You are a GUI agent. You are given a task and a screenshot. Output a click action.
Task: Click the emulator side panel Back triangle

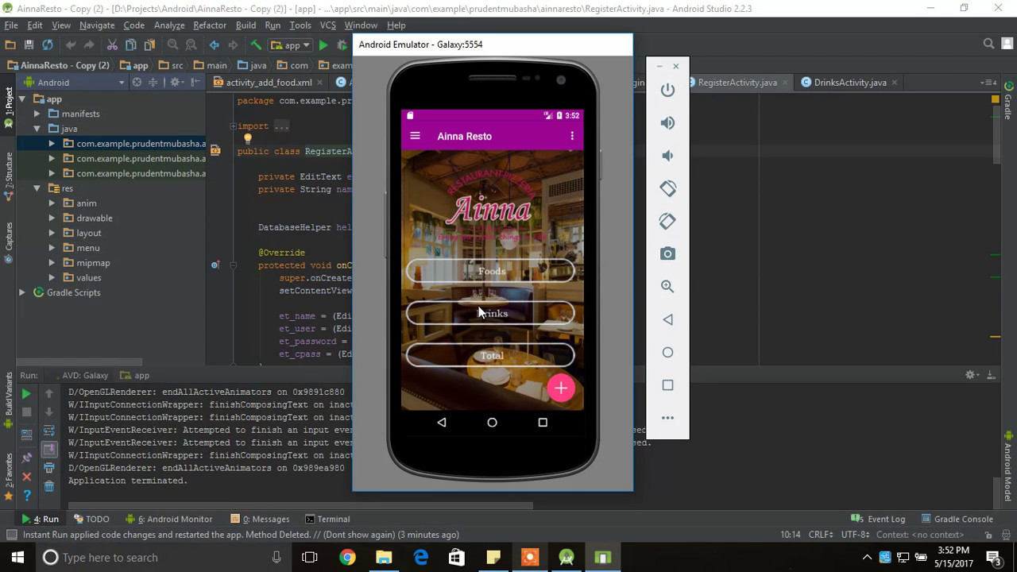coord(667,319)
